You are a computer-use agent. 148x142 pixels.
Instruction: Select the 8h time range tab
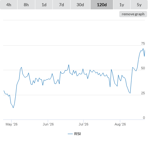coord(26,5)
